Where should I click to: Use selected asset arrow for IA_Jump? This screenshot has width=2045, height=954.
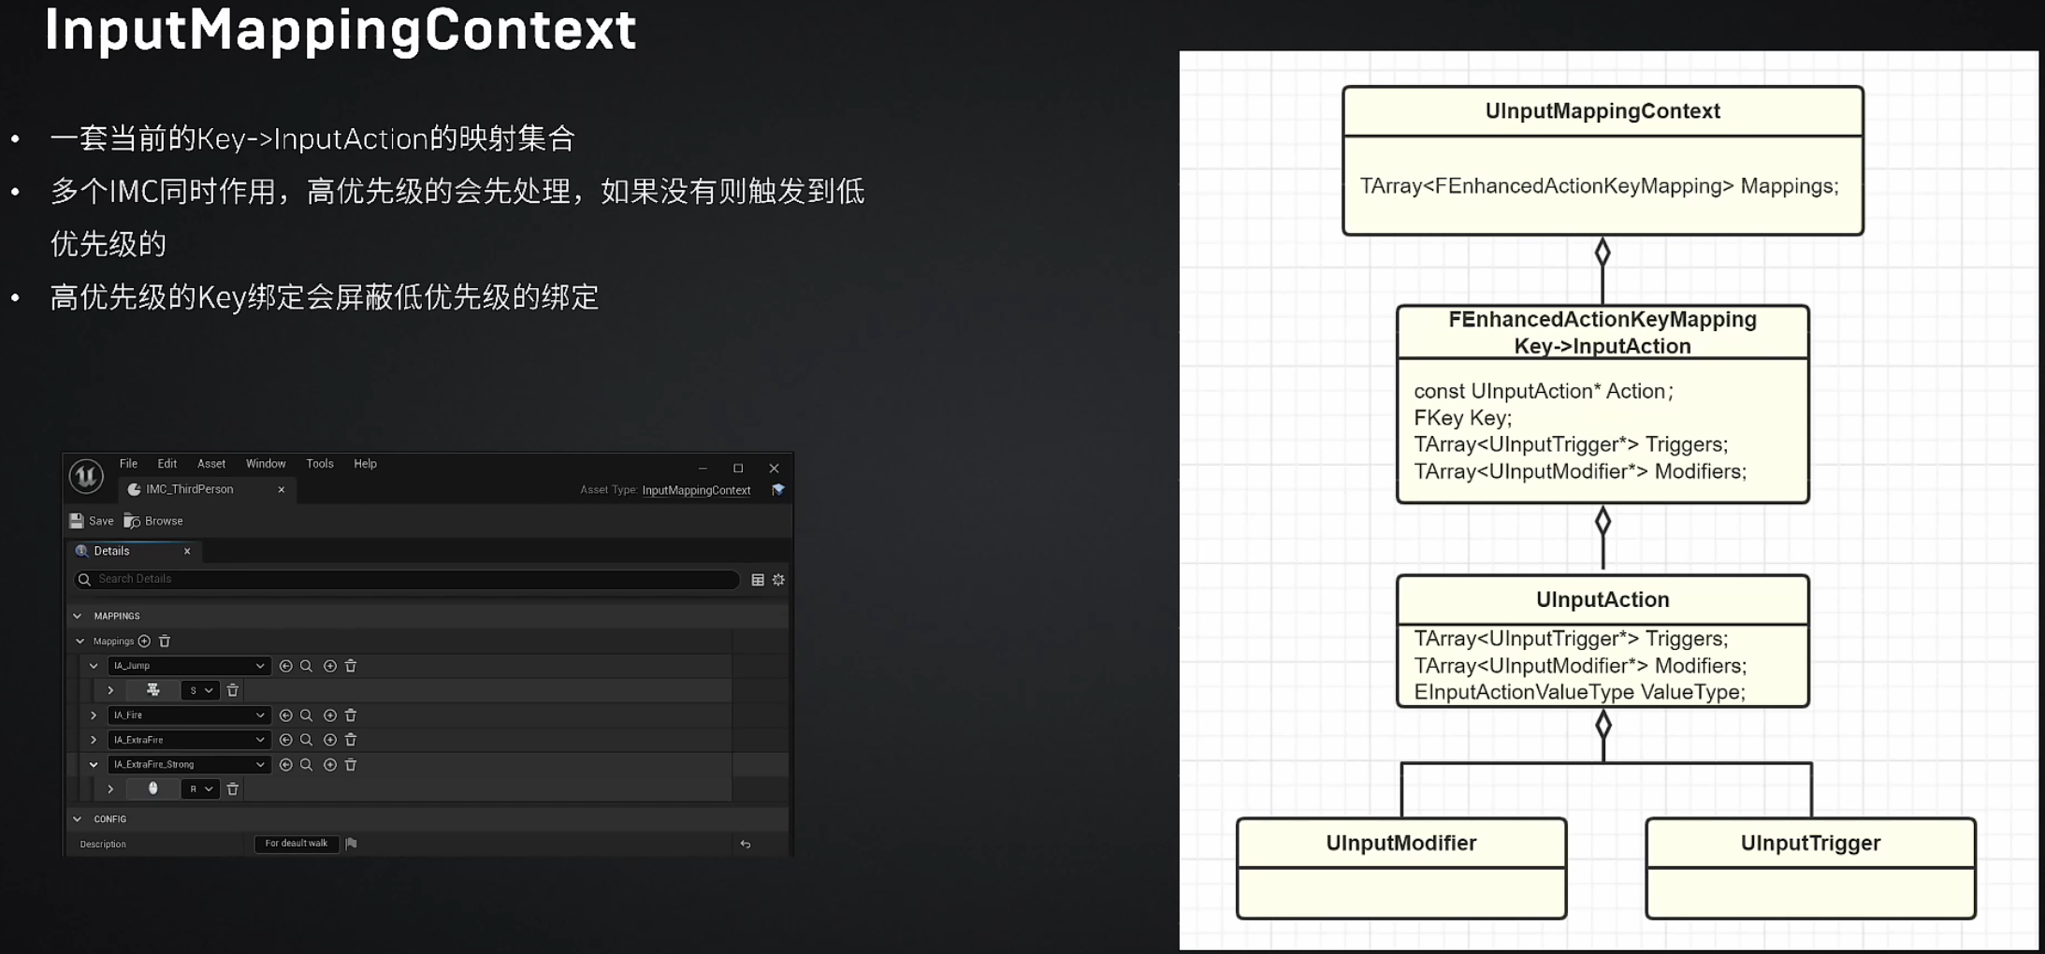[x=286, y=666]
